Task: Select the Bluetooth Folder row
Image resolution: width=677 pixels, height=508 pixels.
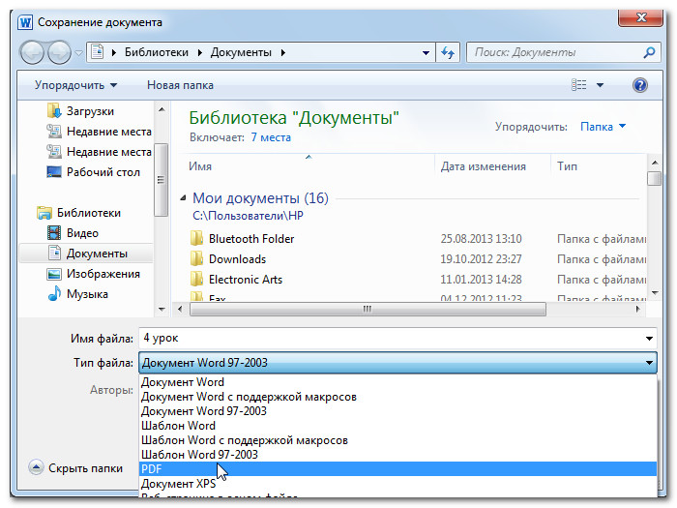Action: click(417, 239)
